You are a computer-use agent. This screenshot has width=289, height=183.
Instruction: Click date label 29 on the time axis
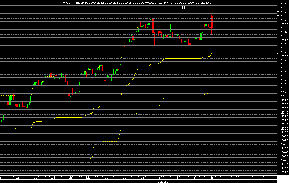click(106, 178)
